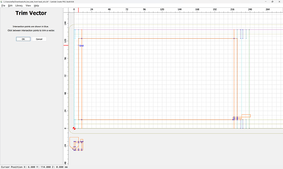The width and height of the screenshot is (283, 169).
Task: Open the Edit menu
Action: [10, 6]
